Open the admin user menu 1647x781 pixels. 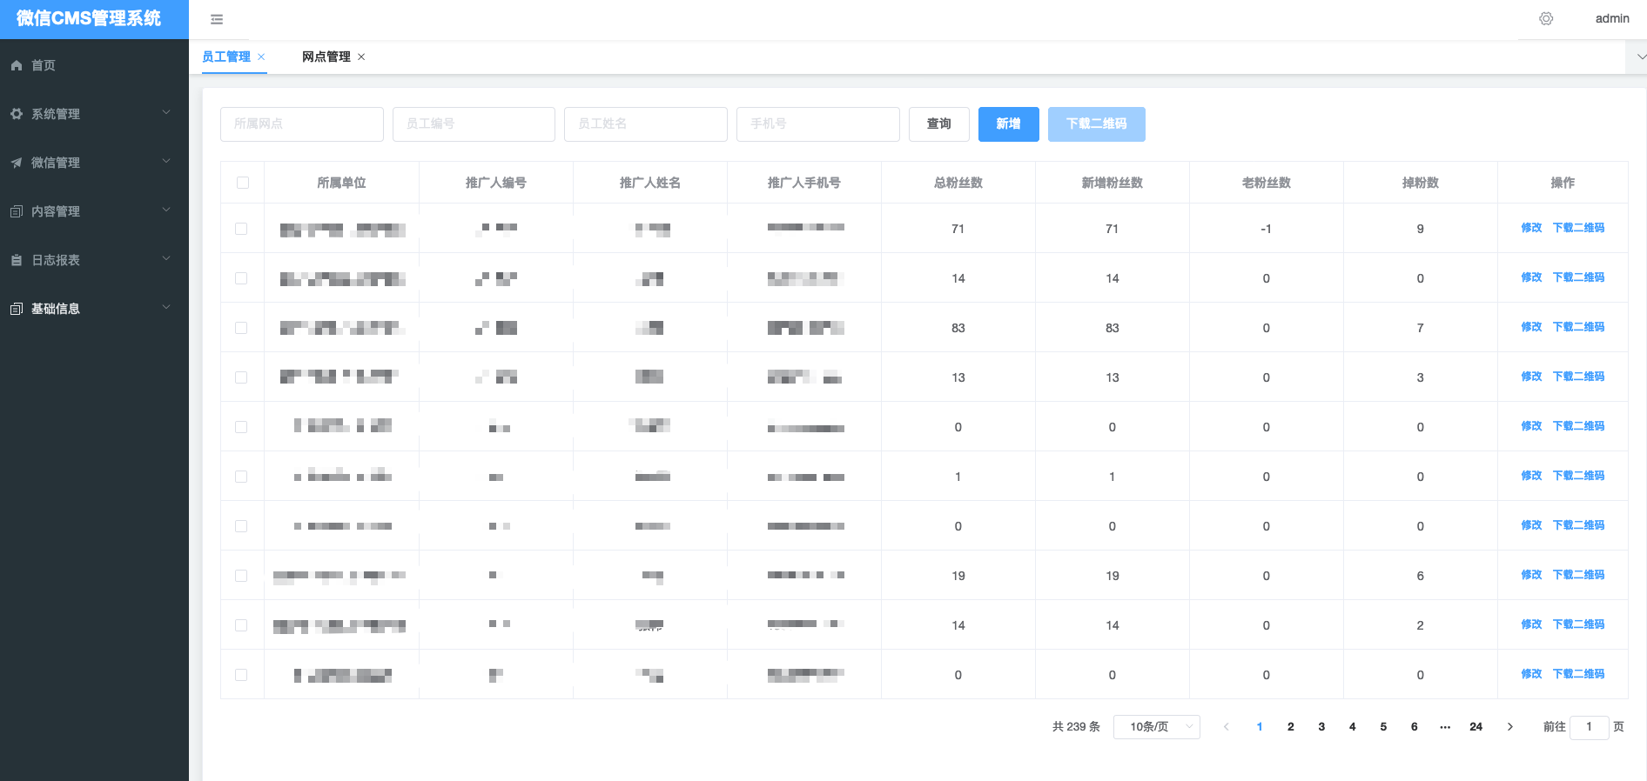[1612, 18]
